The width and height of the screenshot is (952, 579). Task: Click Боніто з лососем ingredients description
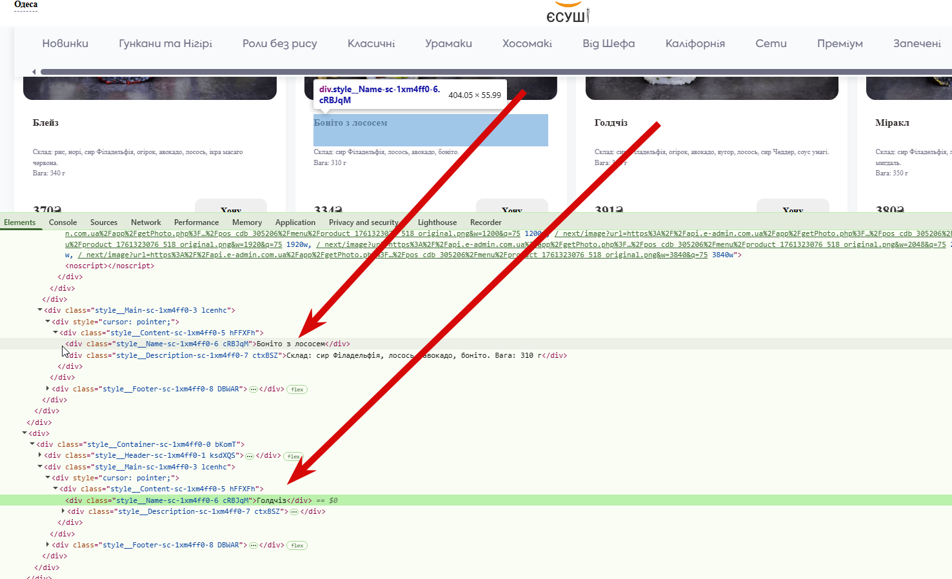386,152
